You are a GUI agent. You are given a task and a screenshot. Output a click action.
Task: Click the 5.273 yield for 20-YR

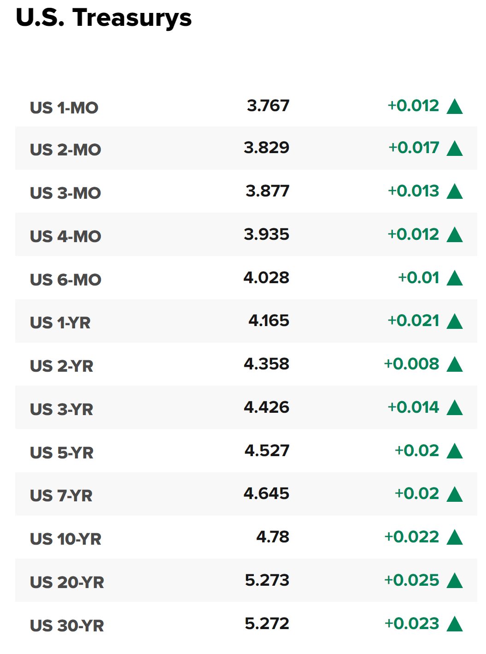[x=267, y=580]
